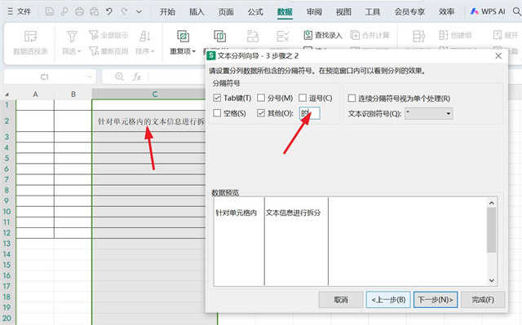
Task: Click cell containing 针对单元格内的文本信息进行拆
Action: [x=151, y=121]
